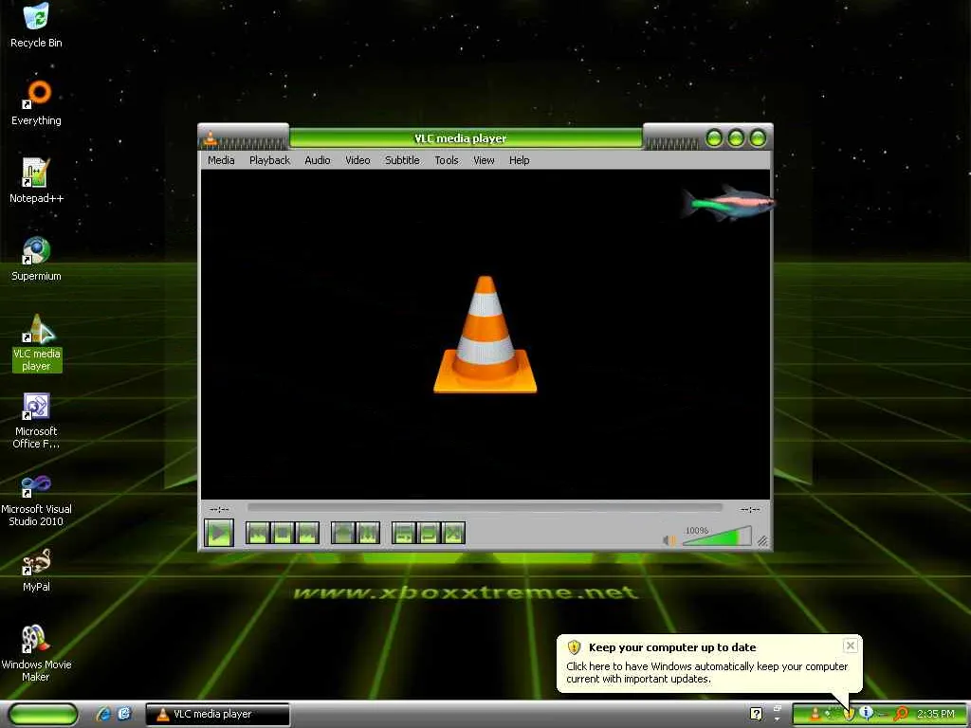The image size is (971, 728).
Task: Click the restore windows icon in taskbar
Action: (778, 708)
